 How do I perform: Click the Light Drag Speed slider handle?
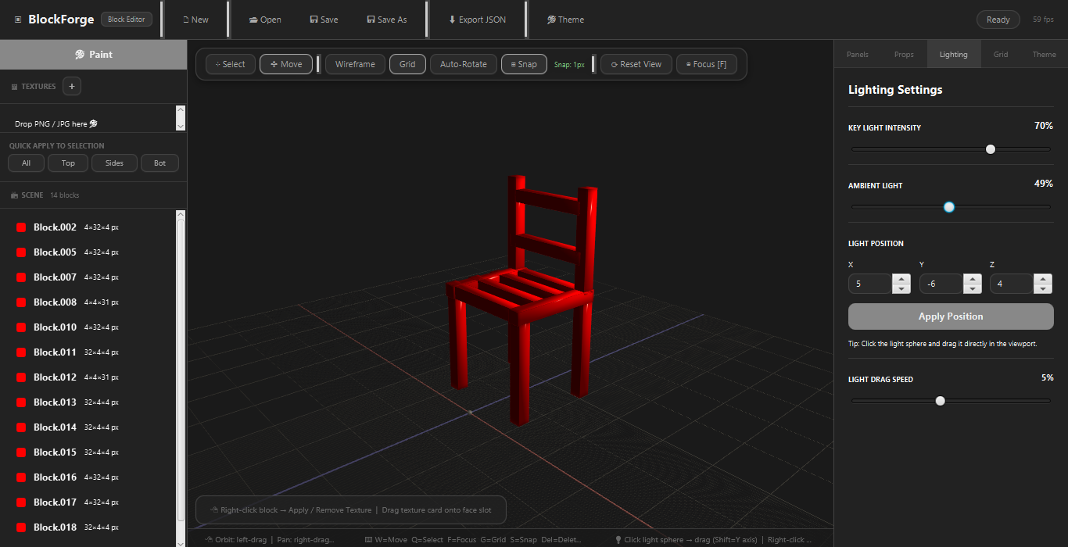pos(941,401)
